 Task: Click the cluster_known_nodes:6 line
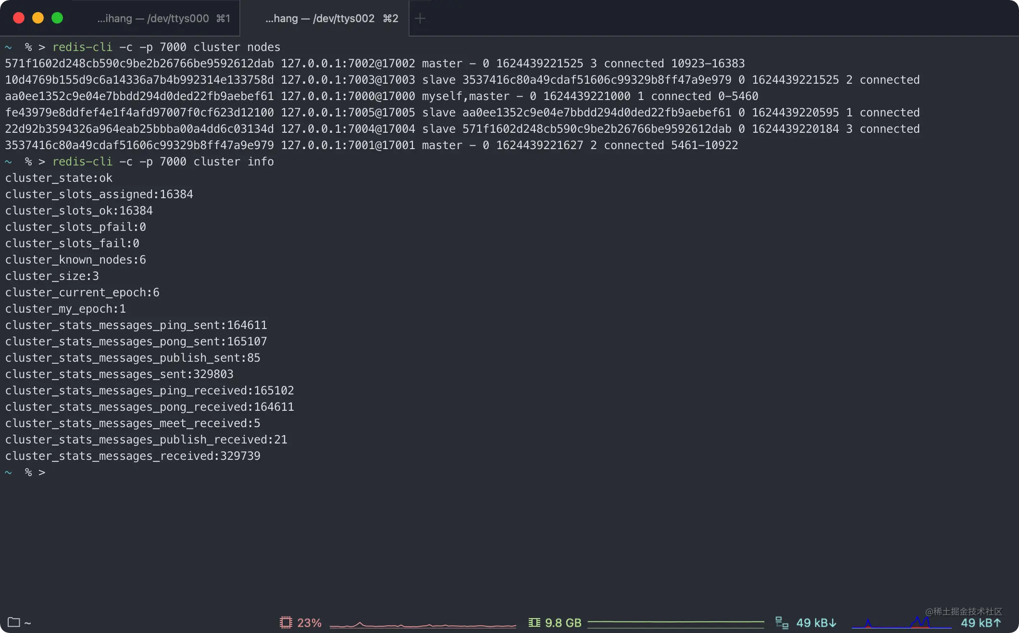tap(75, 260)
